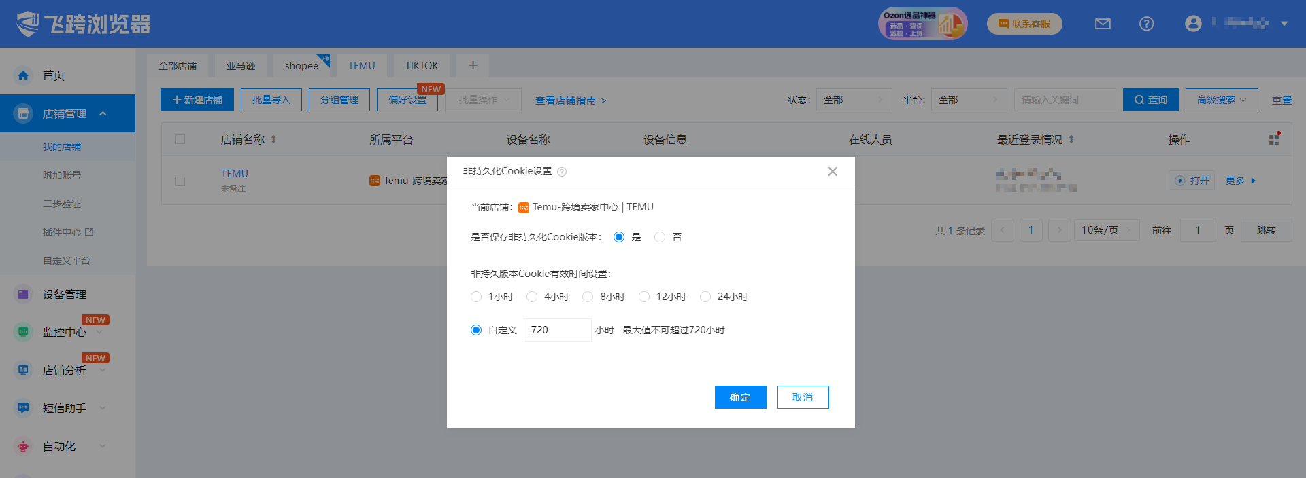Open 附加账号 submenu item
Viewport: 1306px width, 478px height.
62,175
